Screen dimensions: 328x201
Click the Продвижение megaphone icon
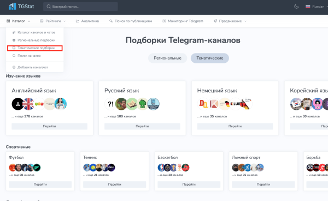click(215, 21)
